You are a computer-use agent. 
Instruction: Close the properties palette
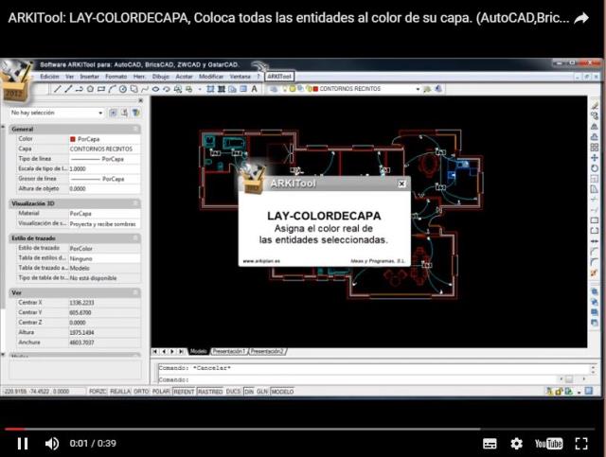(141, 100)
